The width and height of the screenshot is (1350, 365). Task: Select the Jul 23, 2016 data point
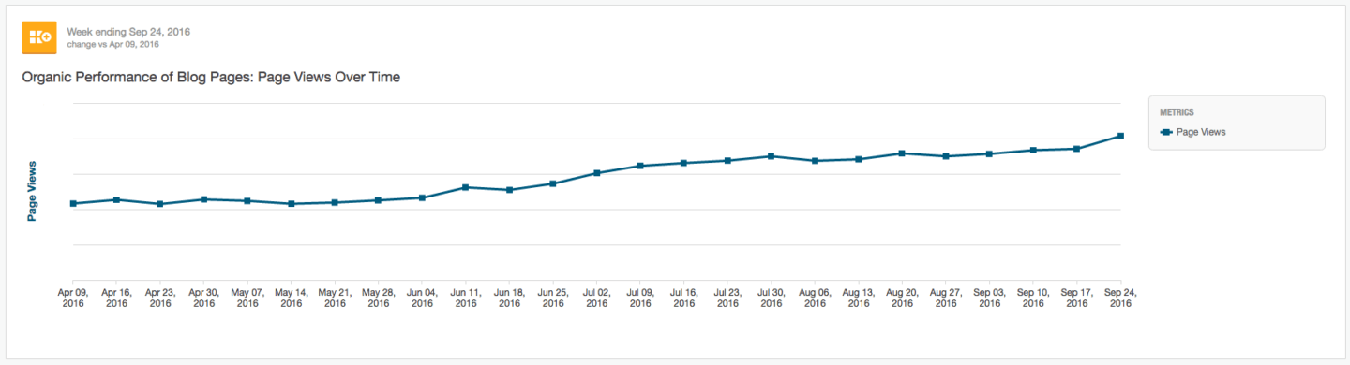click(x=727, y=160)
